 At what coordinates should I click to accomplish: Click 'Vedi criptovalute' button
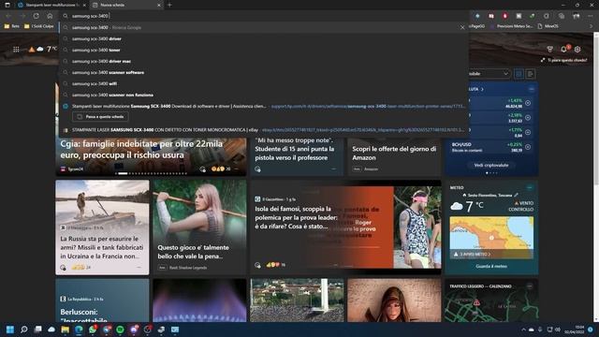tap(491, 165)
